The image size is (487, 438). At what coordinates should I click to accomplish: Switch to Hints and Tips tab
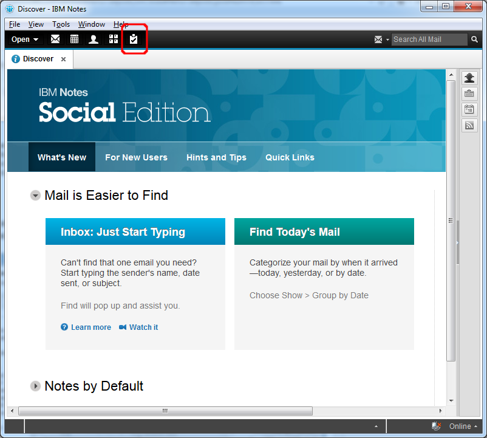click(216, 157)
